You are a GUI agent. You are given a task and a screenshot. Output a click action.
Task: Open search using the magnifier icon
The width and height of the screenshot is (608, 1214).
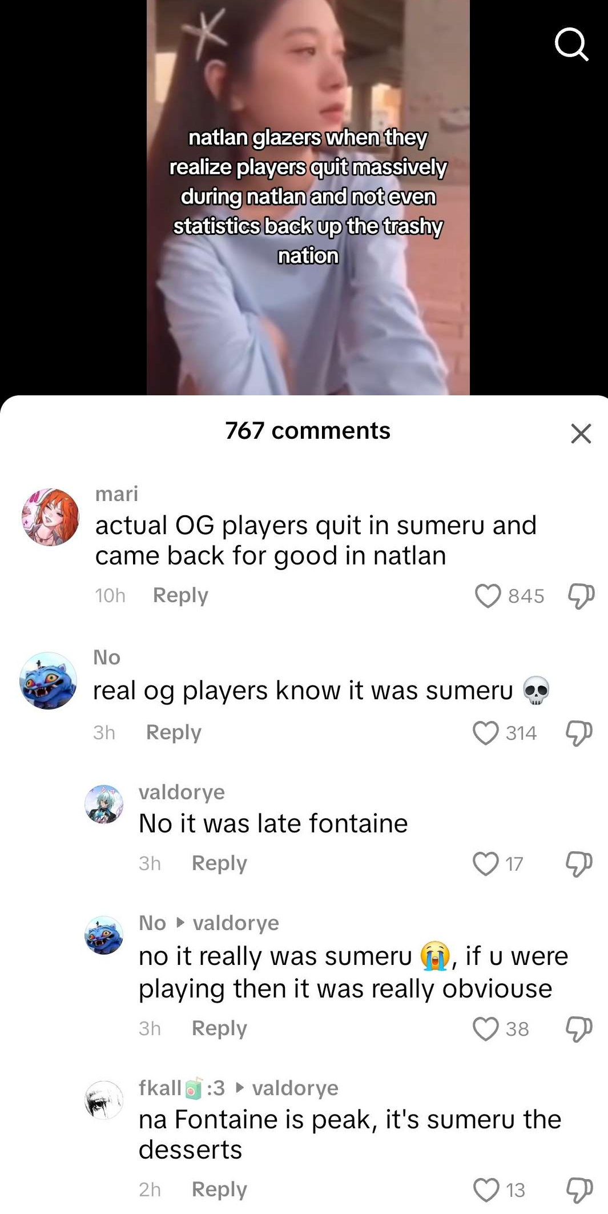(571, 45)
